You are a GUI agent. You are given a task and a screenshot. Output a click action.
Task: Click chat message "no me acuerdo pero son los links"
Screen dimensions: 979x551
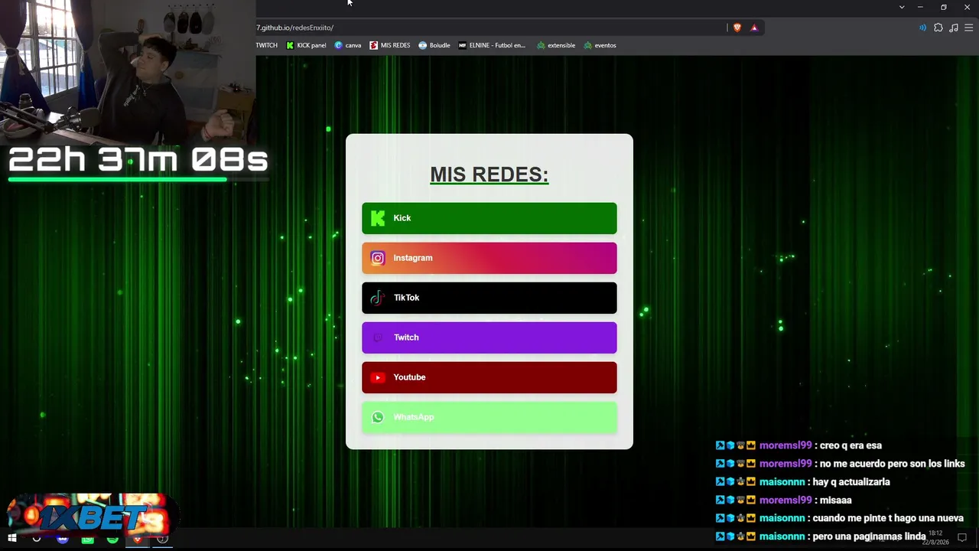[x=892, y=464]
